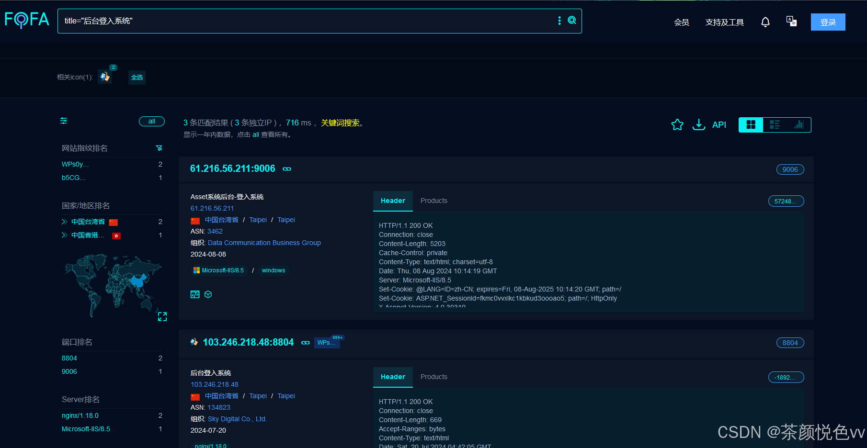867x448 pixels.
Task: Click favicon next to 103.246.218.48:8804
Action: point(194,342)
